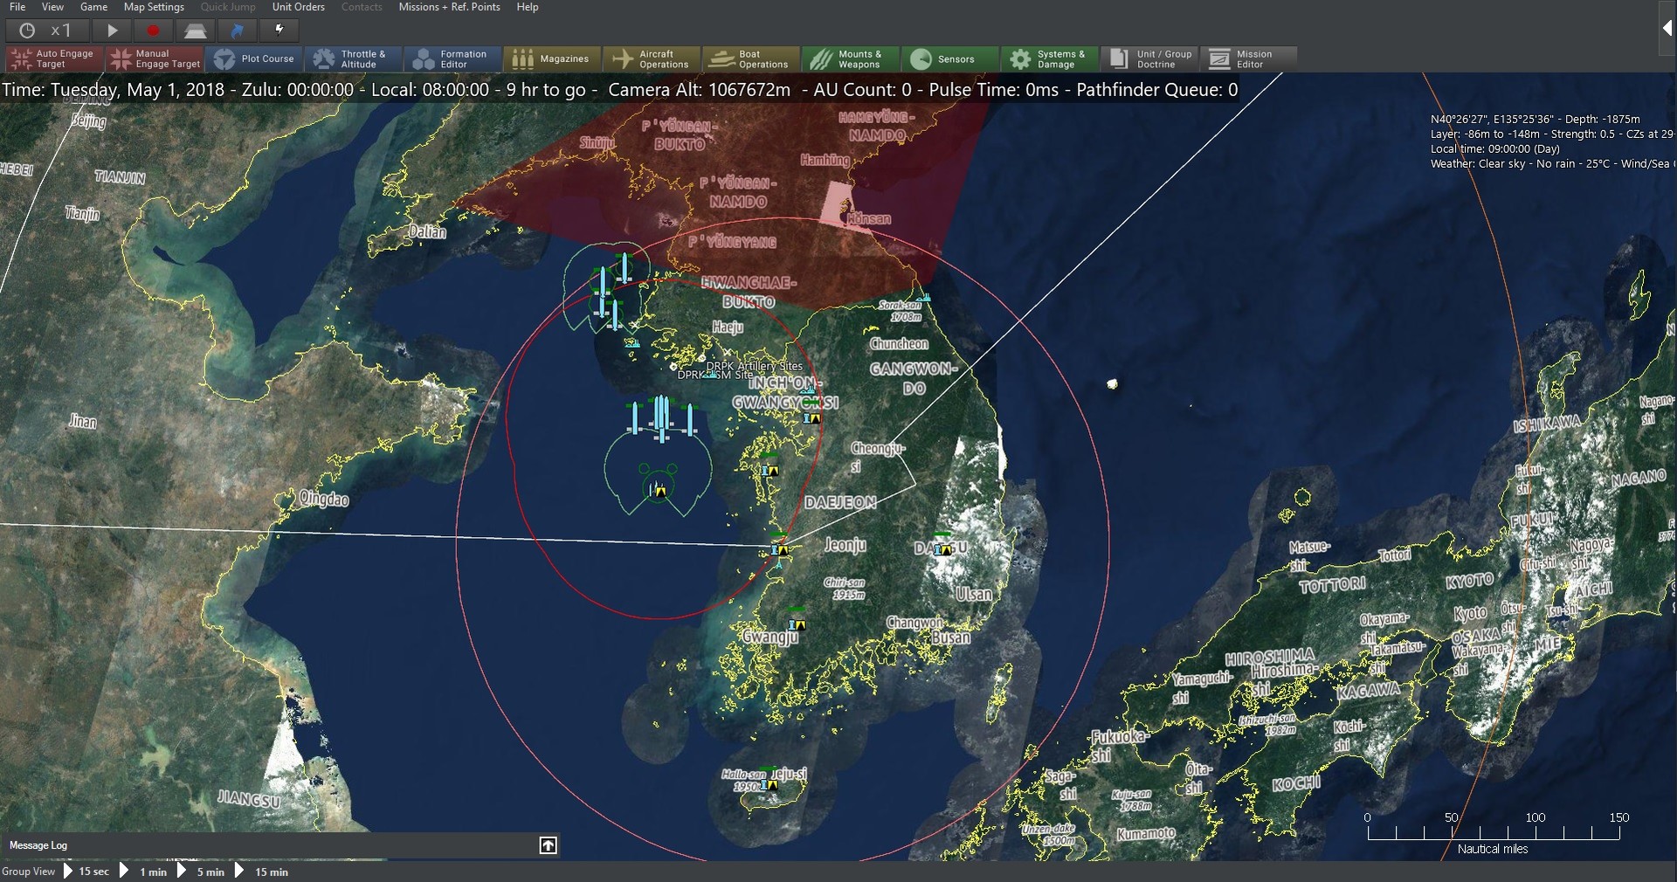This screenshot has width=1677, height=882.
Task: Set time compression to 15 min
Action: (270, 872)
